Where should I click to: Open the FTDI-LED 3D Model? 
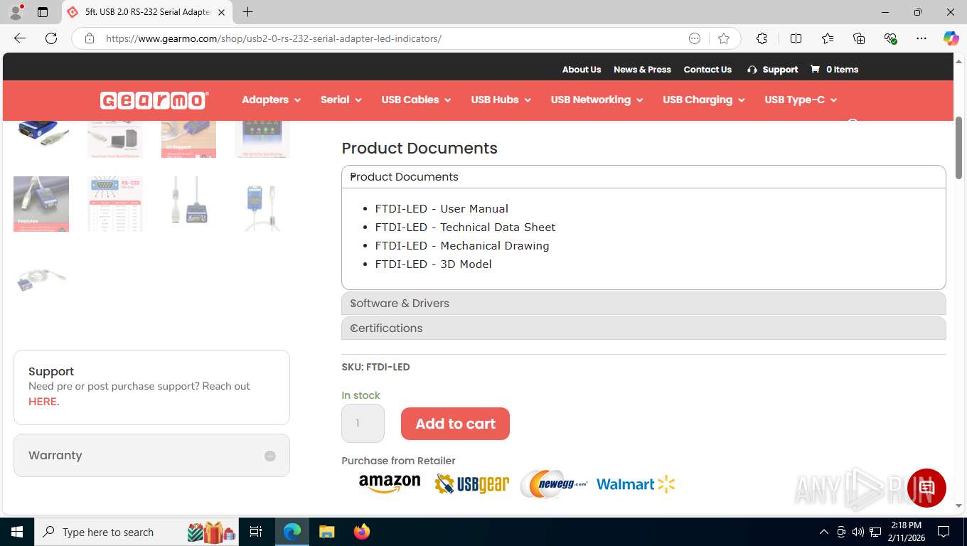click(x=433, y=264)
